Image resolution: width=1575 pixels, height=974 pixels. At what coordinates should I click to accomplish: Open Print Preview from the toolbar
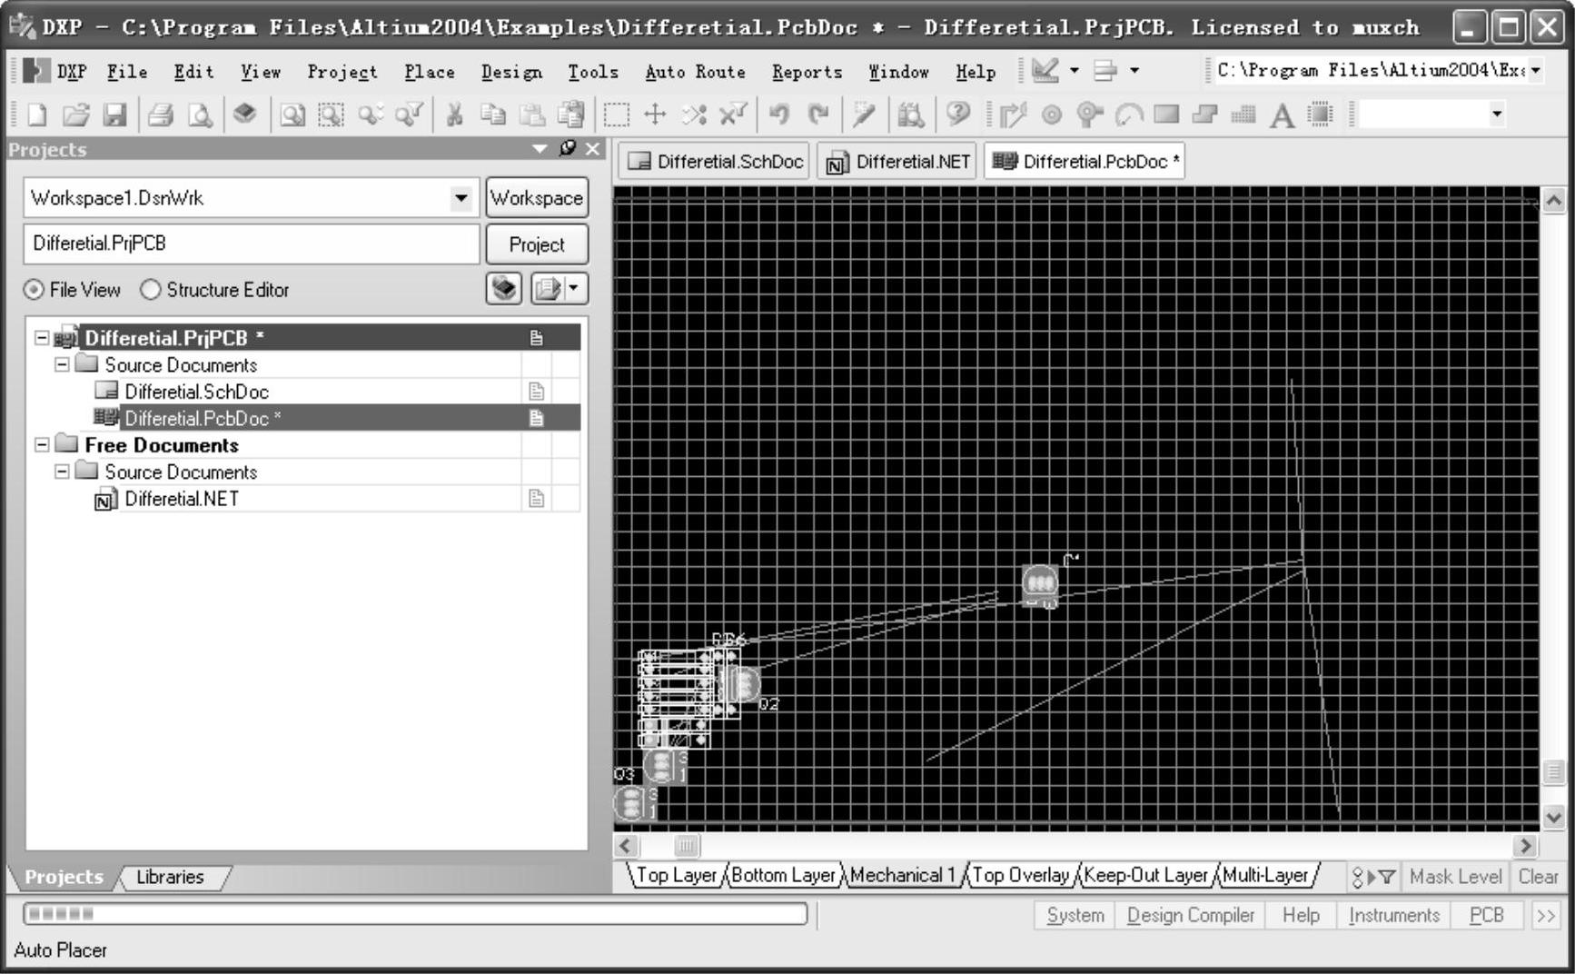click(x=200, y=114)
